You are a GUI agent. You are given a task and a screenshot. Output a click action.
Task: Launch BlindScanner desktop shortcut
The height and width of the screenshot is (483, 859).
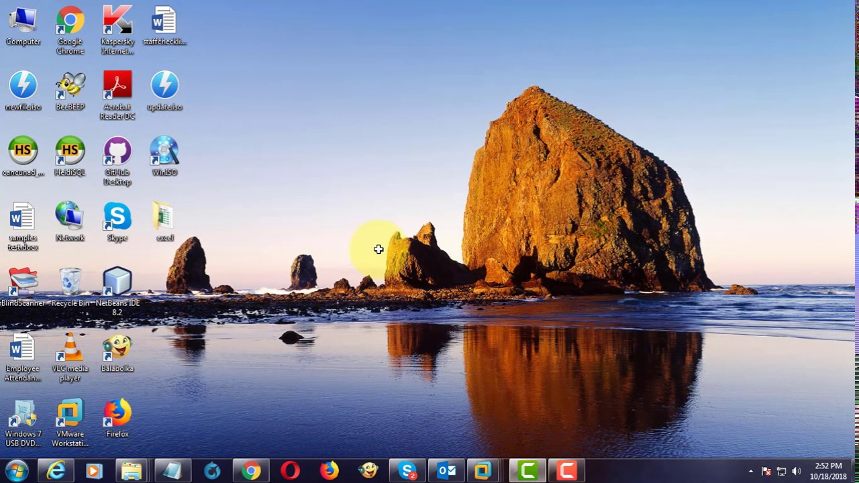(23, 287)
